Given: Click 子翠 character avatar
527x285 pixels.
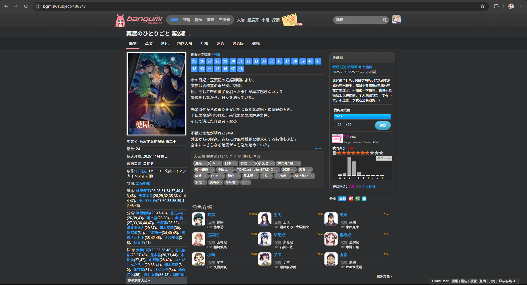Looking at the screenshot, I should 265,259.
